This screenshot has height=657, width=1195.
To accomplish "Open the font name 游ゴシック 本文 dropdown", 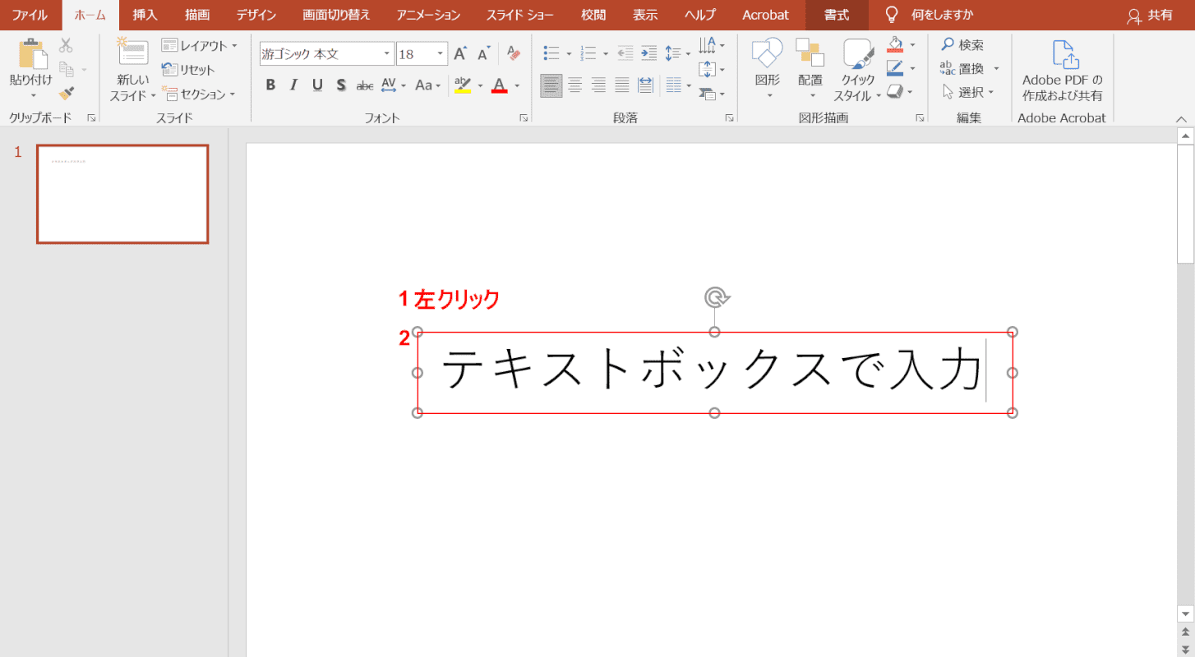I will 387,54.
